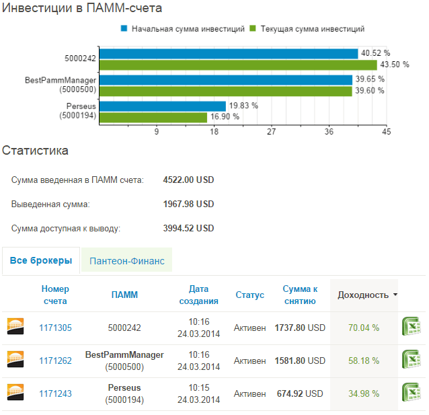Sort by Сумма к снятию header
429x415 pixels.
(x=300, y=295)
